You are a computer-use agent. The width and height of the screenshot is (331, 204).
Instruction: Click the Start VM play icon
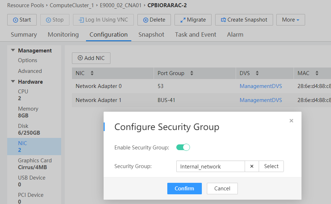(15, 20)
